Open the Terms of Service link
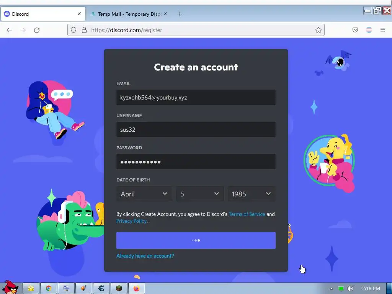The image size is (392, 294). coord(247,214)
